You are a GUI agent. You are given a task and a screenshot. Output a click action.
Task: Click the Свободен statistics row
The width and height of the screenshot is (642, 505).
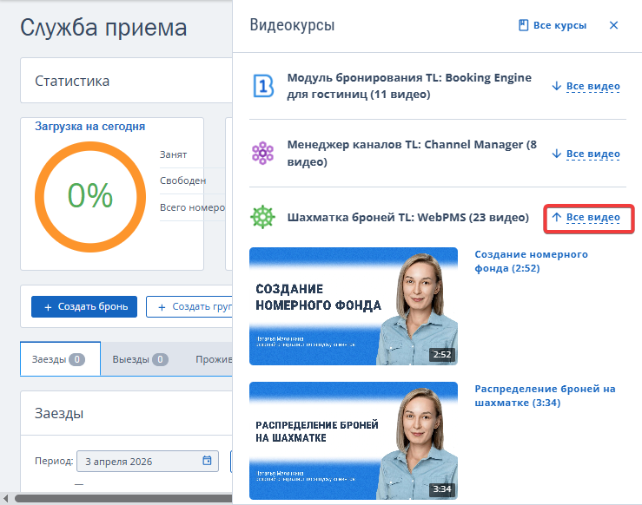coord(193,180)
